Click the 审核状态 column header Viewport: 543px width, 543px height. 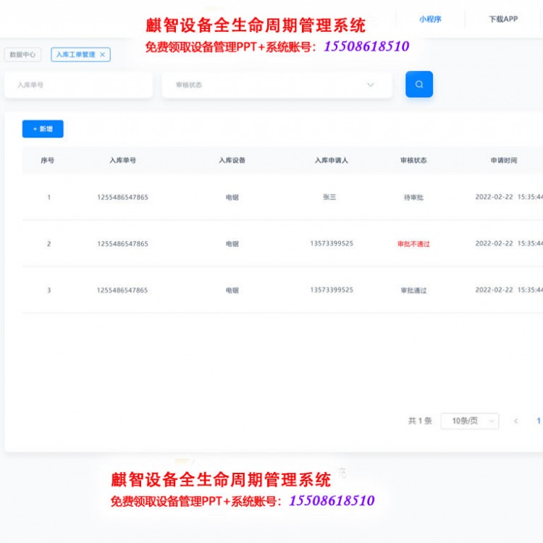(413, 160)
